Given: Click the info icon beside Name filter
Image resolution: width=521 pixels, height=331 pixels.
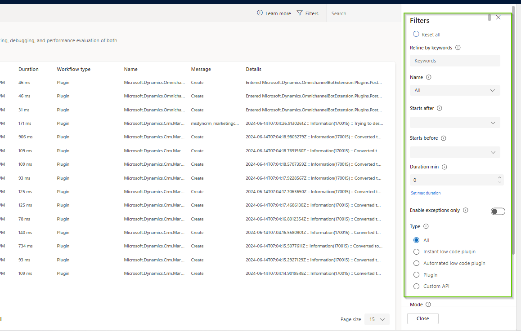Looking at the screenshot, I should coord(428,77).
